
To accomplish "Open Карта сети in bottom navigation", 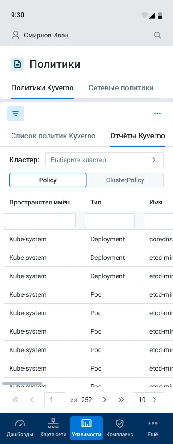I will pos(53,428).
